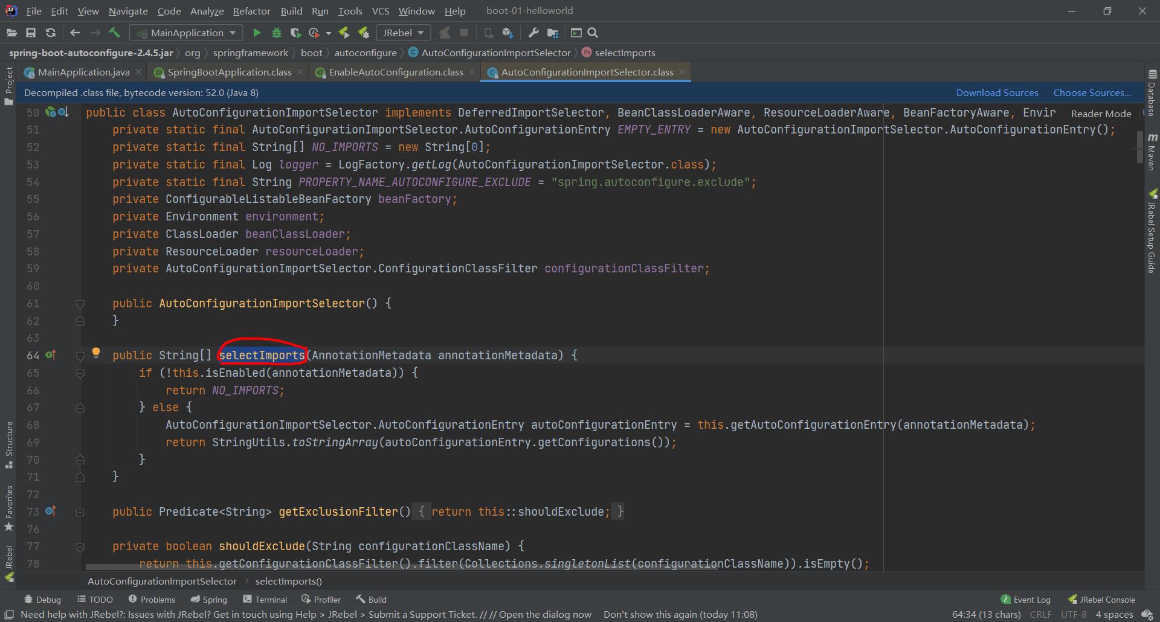Collapse the if block fold on line 65
Image resolution: width=1160 pixels, height=622 pixels.
(x=80, y=373)
